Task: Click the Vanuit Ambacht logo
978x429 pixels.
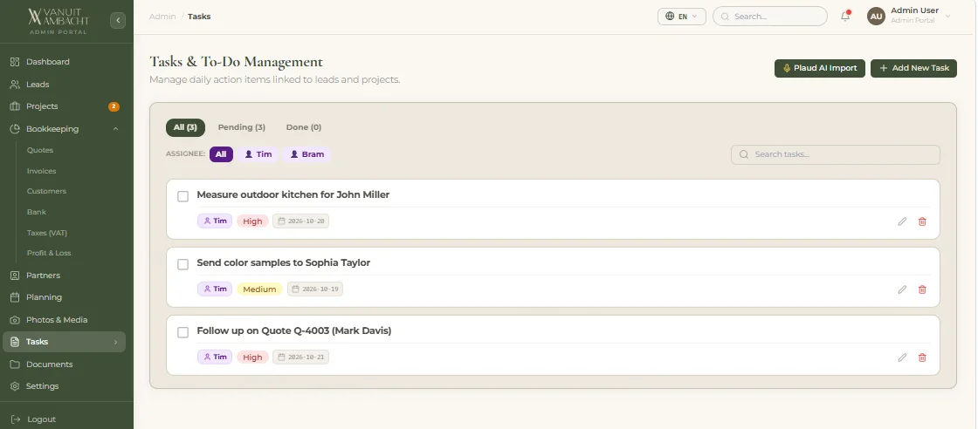Action: coord(59,21)
